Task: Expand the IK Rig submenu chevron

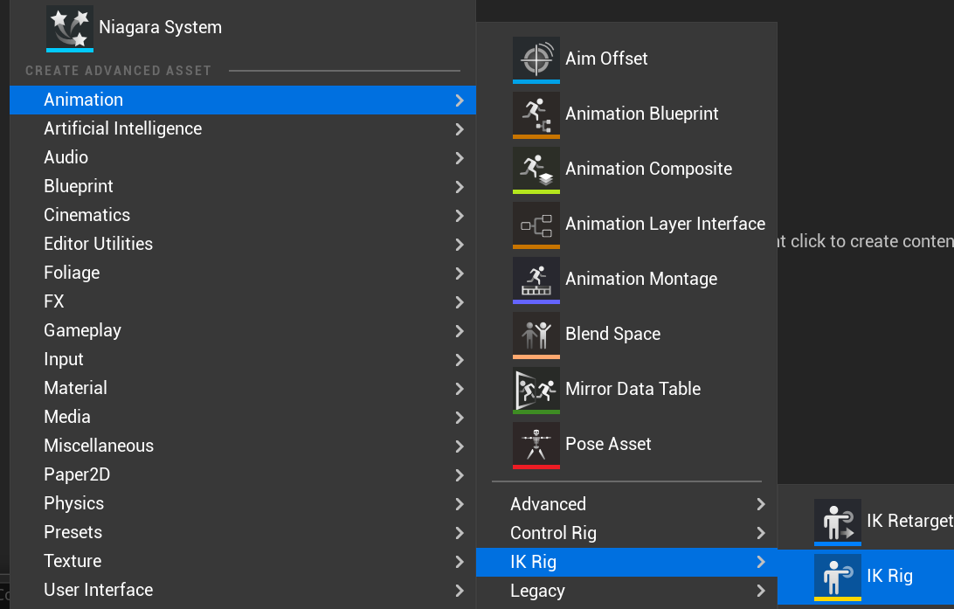Action: [x=761, y=562]
